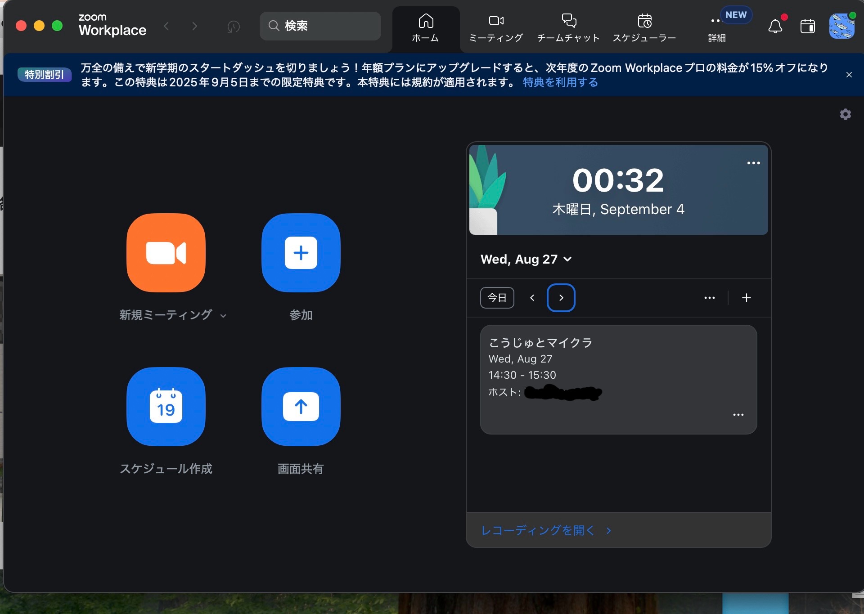This screenshot has height=614, width=864.
Task: Click the screen share arrow icon
Action: (301, 407)
